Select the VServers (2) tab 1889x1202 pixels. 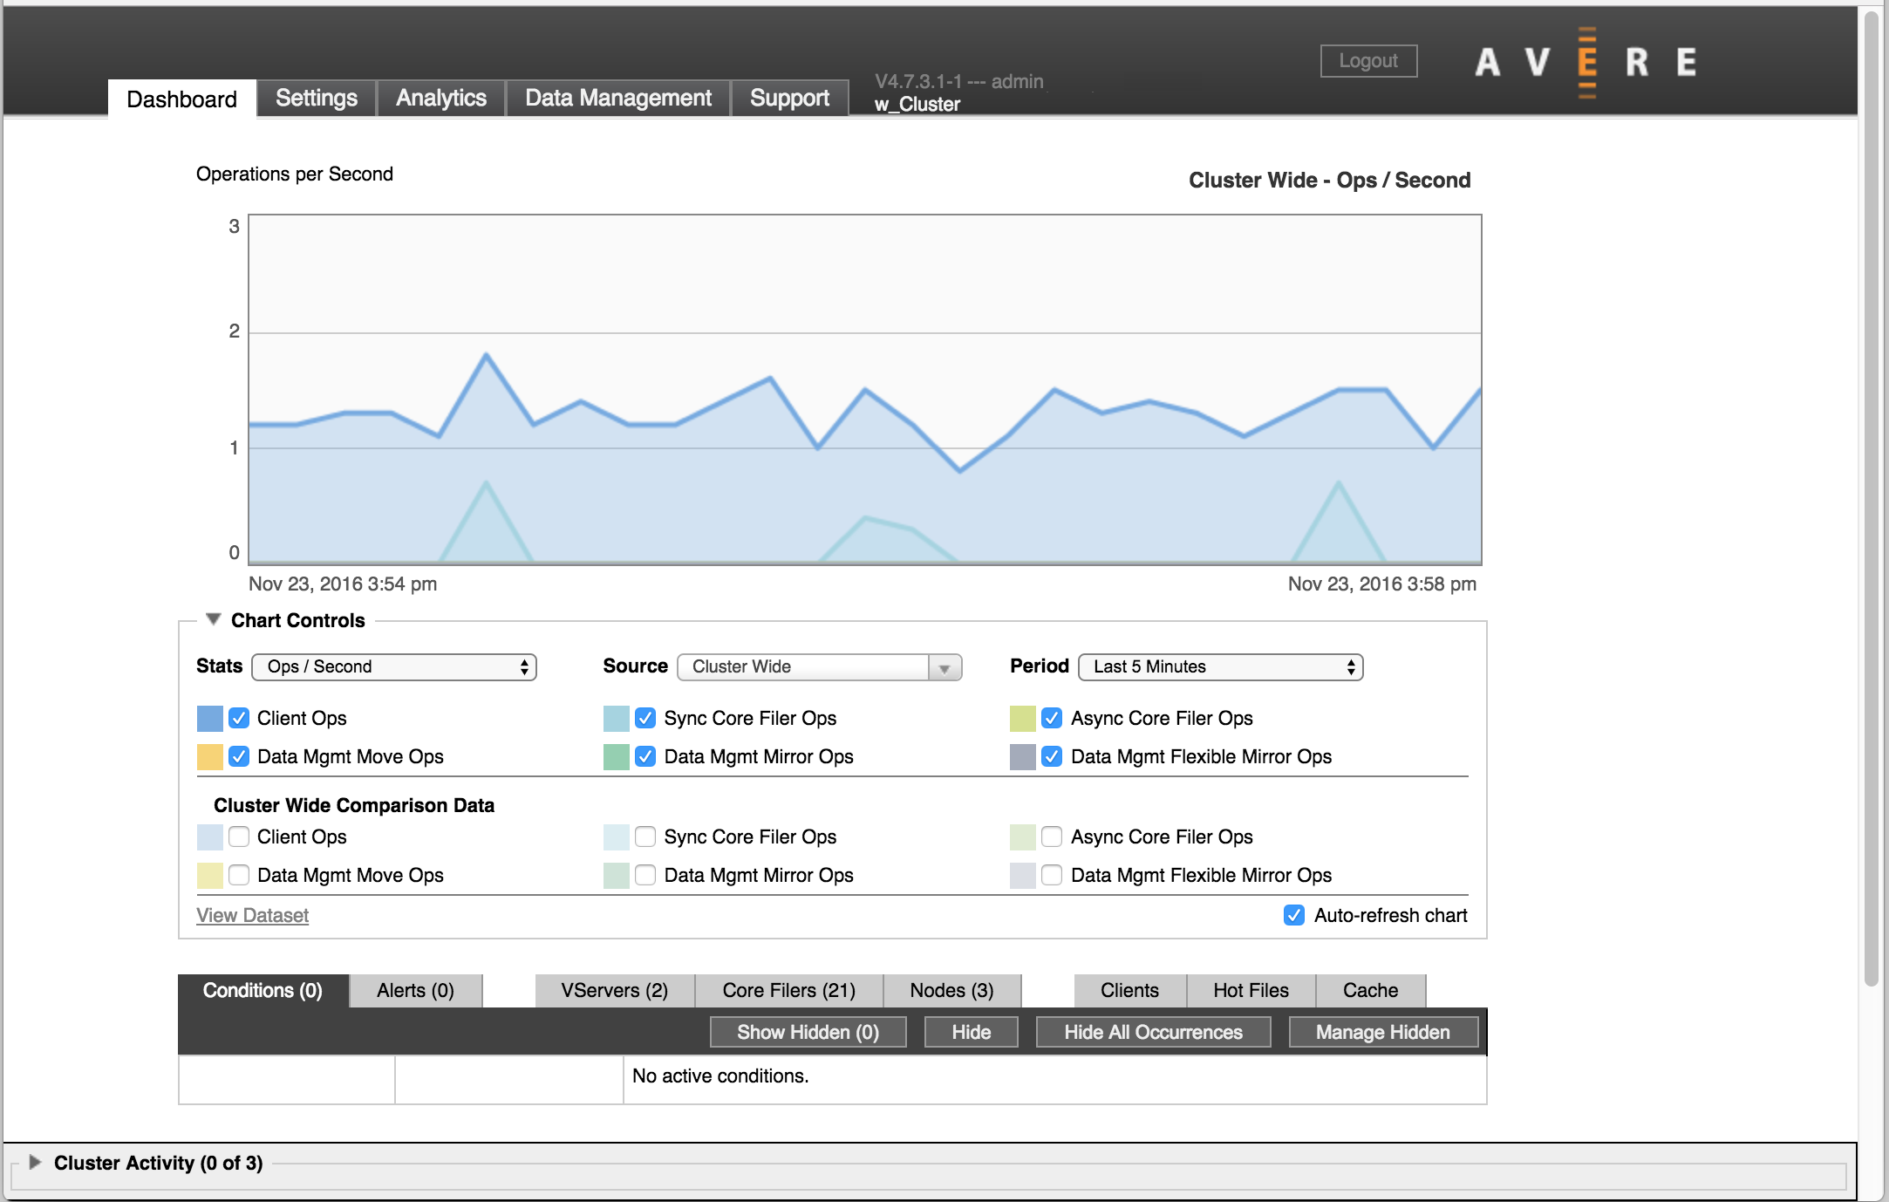615,990
